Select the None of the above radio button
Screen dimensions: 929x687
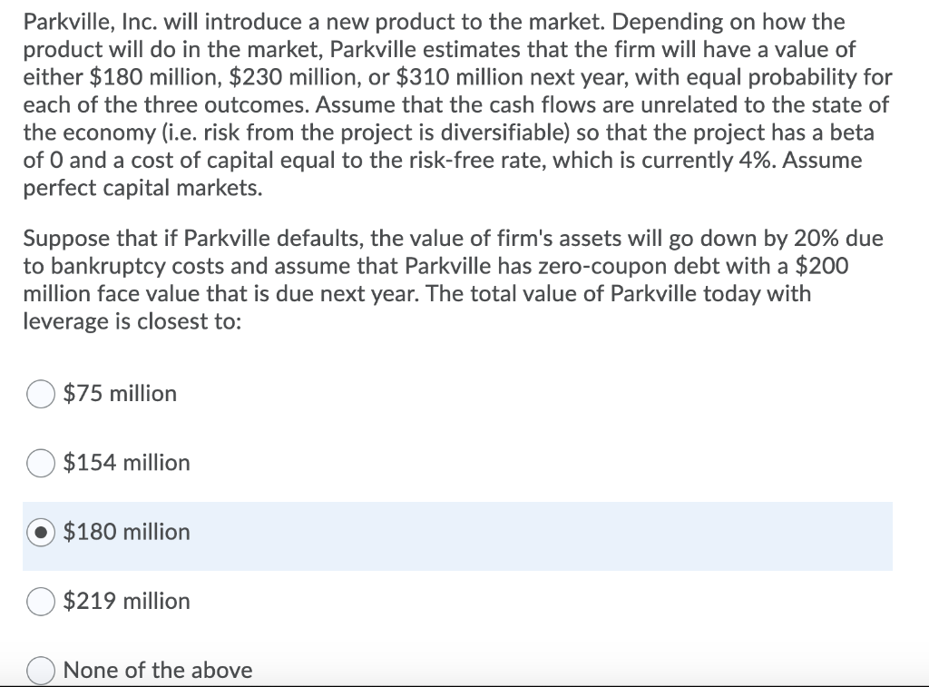41,671
